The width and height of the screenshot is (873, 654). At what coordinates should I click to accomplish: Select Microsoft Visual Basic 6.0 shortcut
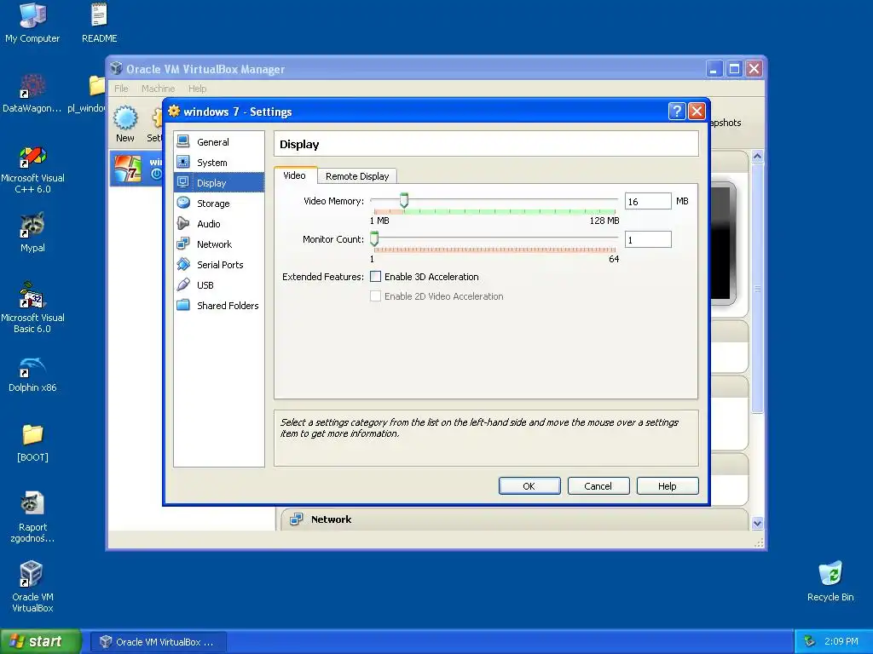click(x=32, y=308)
